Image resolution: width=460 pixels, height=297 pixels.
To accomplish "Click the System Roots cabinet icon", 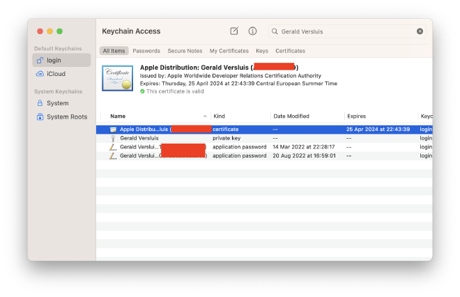I will pyautogui.click(x=40, y=117).
